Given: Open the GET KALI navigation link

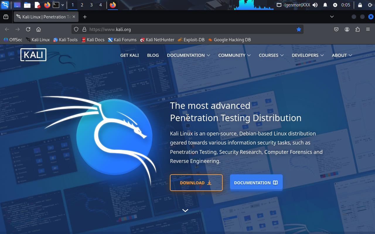Looking at the screenshot, I should (129, 55).
